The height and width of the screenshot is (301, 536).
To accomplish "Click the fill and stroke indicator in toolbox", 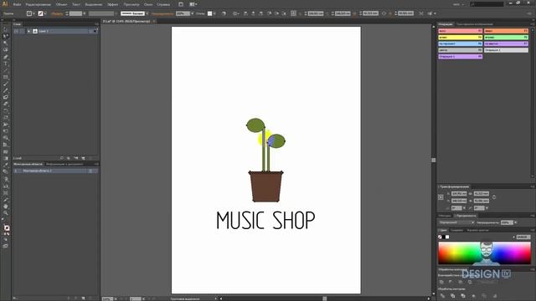I will 7,228.
